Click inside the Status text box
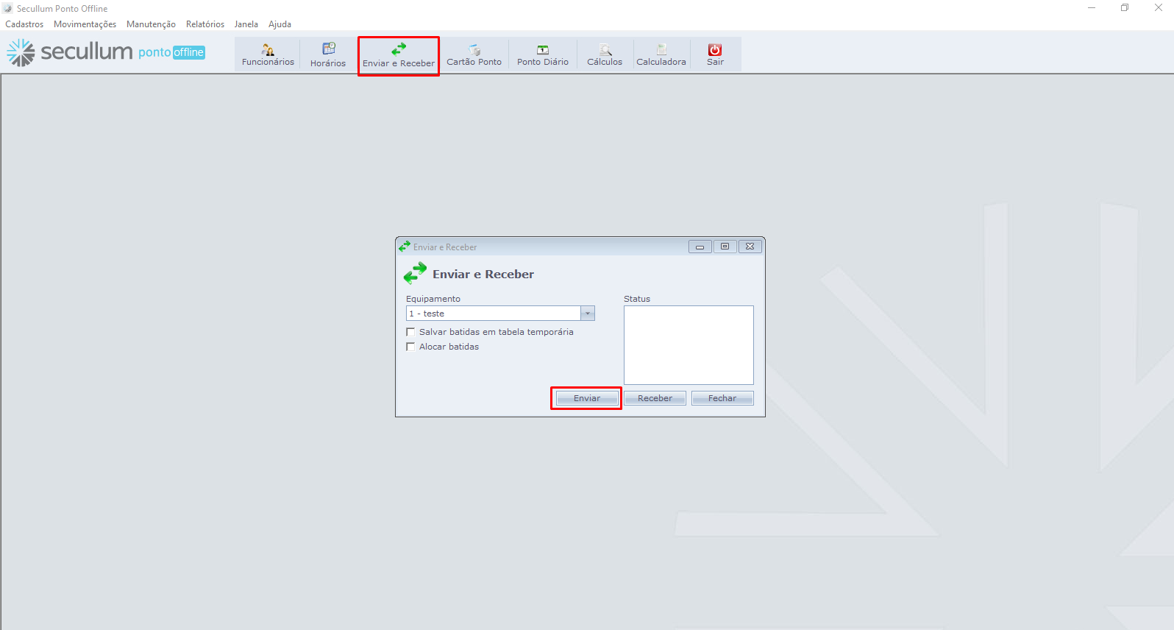Viewport: 1174px width, 630px height. [x=689, y=344]
